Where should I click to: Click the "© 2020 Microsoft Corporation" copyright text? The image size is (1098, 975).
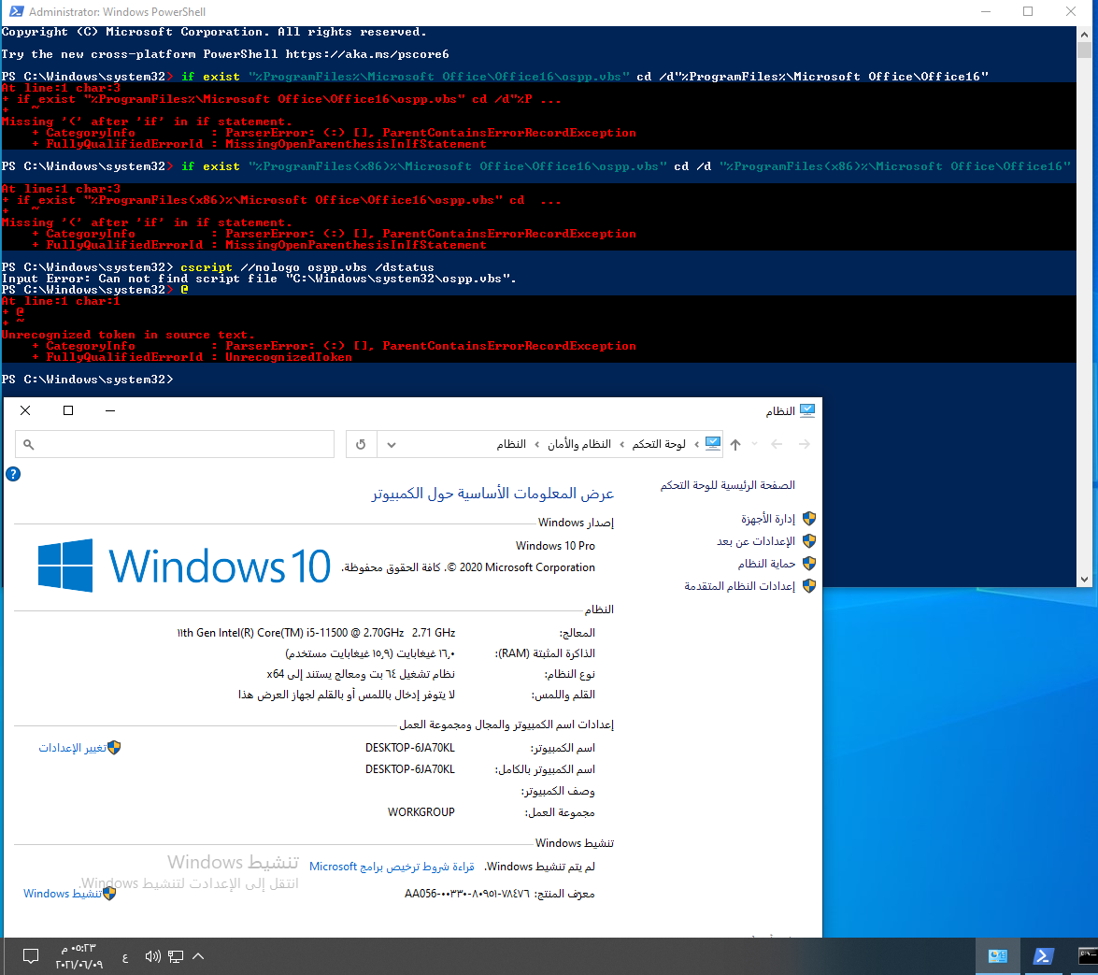521,567
